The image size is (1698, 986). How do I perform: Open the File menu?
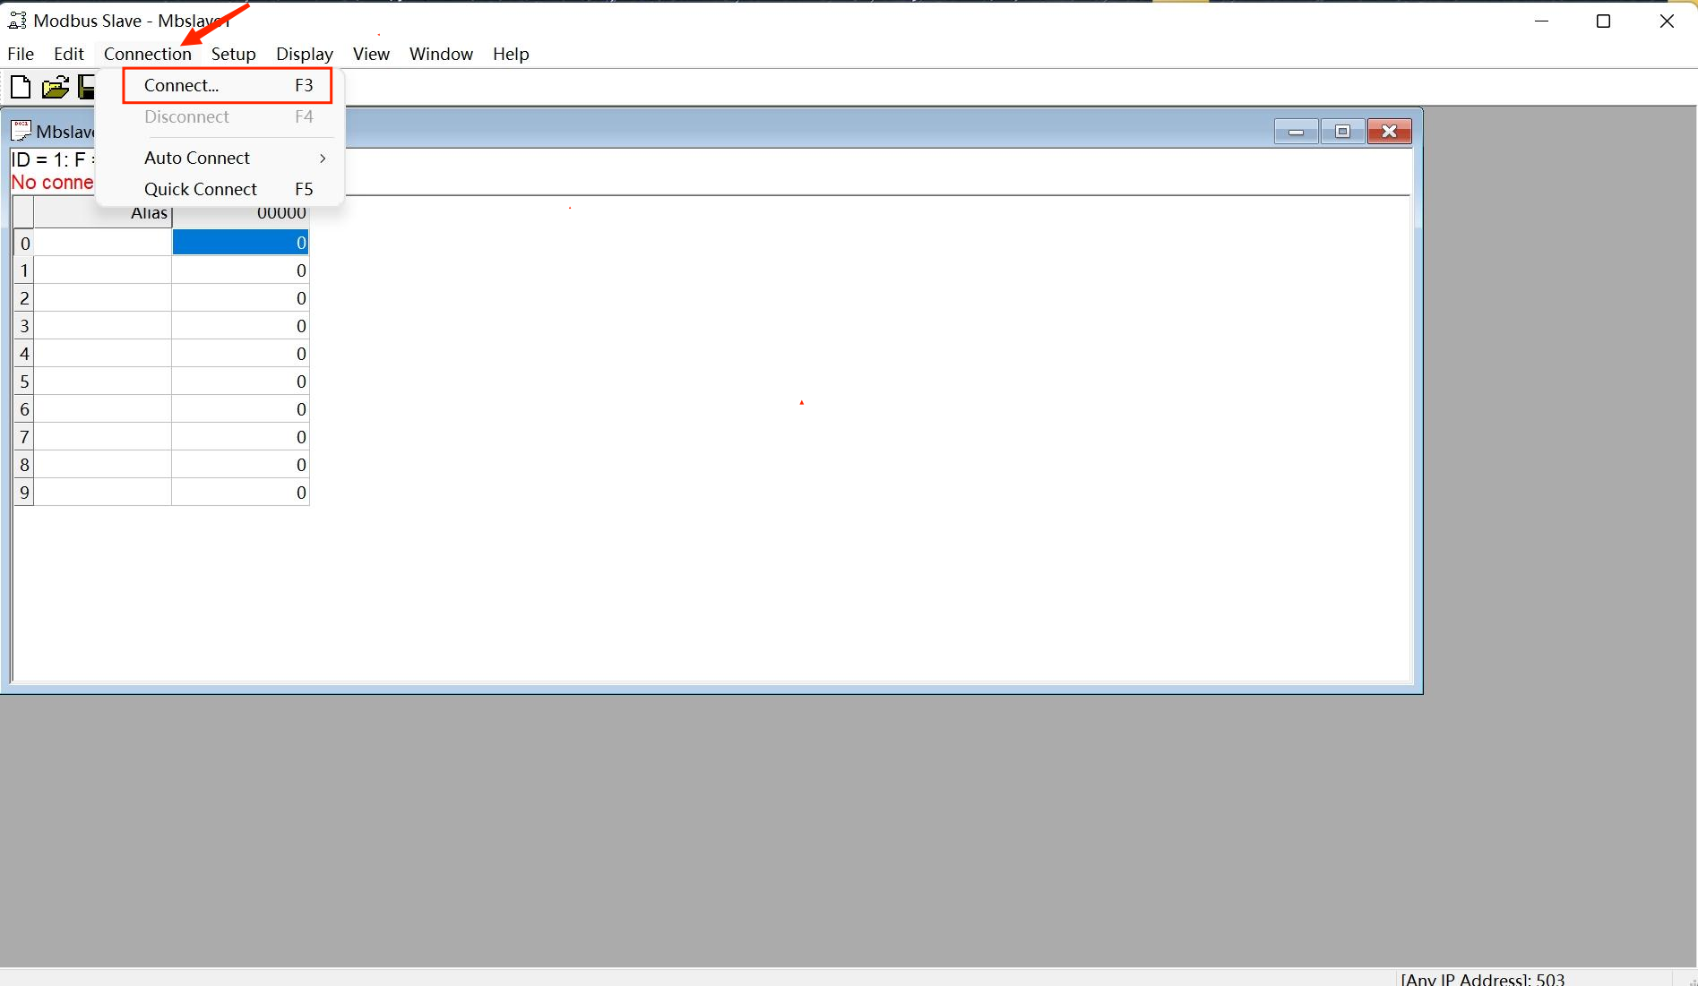[x=21, y=54]
